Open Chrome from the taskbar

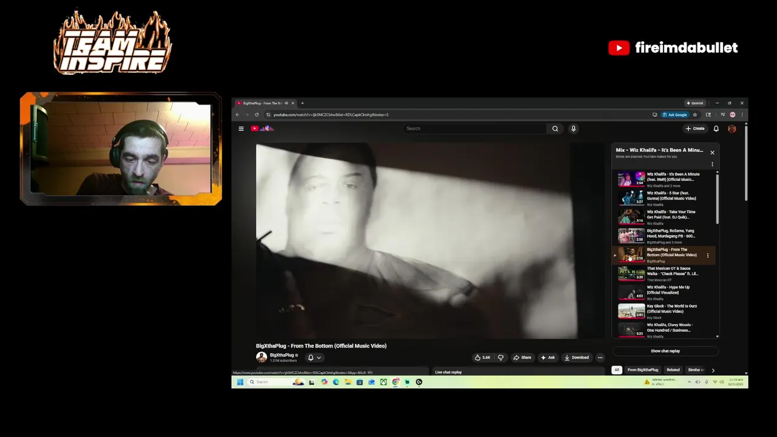395,382
